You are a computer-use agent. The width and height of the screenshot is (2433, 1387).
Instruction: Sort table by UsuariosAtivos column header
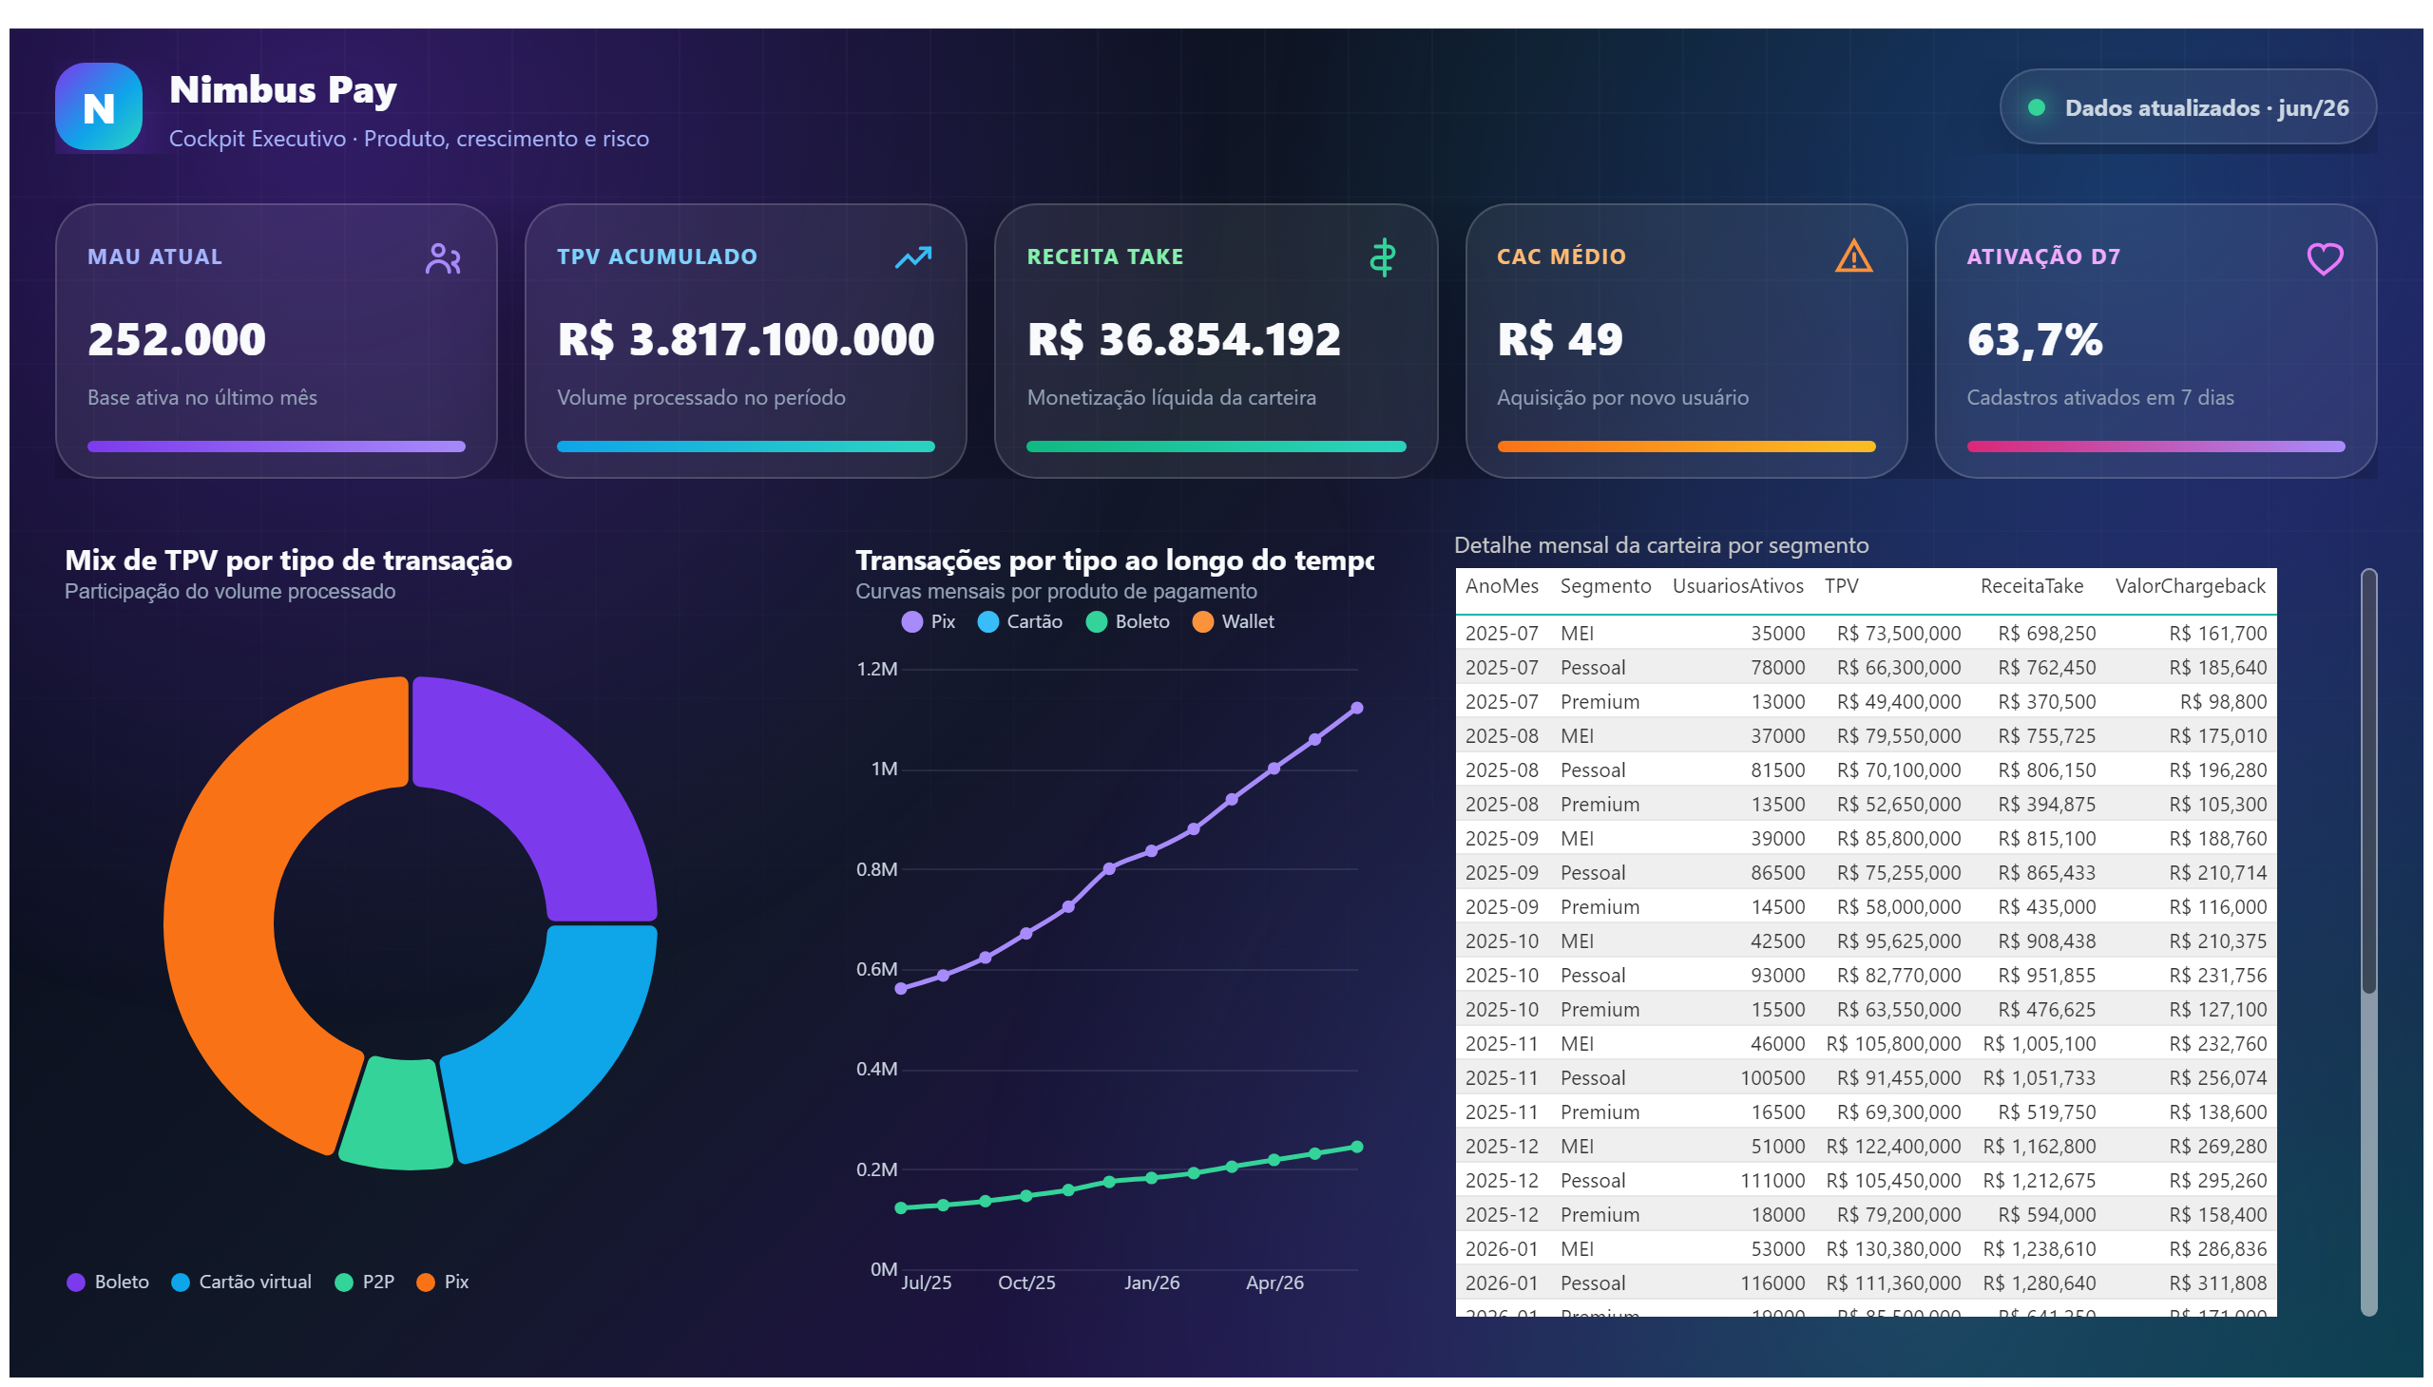[x=1737, y=587]
